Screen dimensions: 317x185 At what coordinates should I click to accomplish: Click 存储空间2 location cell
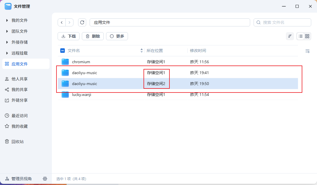pyautogui.click(x=156, y=84)
